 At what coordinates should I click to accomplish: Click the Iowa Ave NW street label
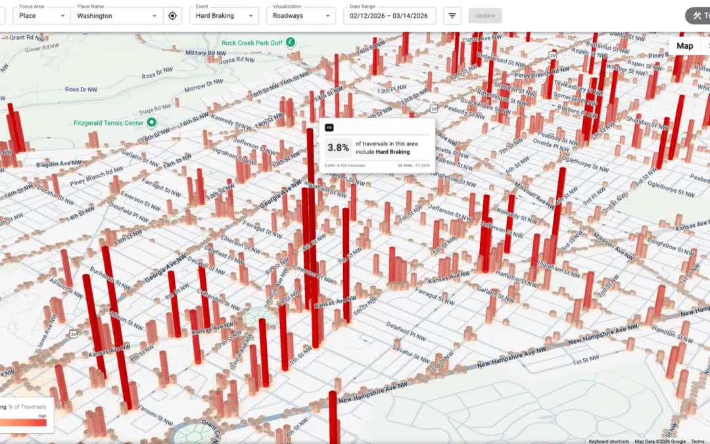pyautogui.click(x=47, y=331)
